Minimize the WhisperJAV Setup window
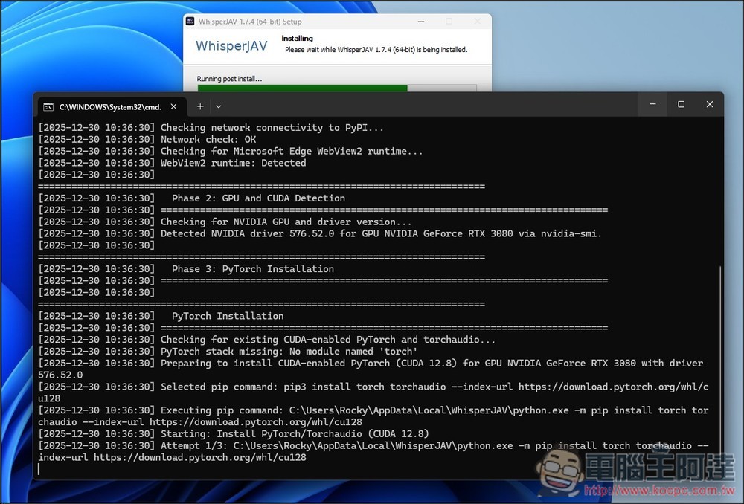744x504 pixels. (x=421, y=22)
